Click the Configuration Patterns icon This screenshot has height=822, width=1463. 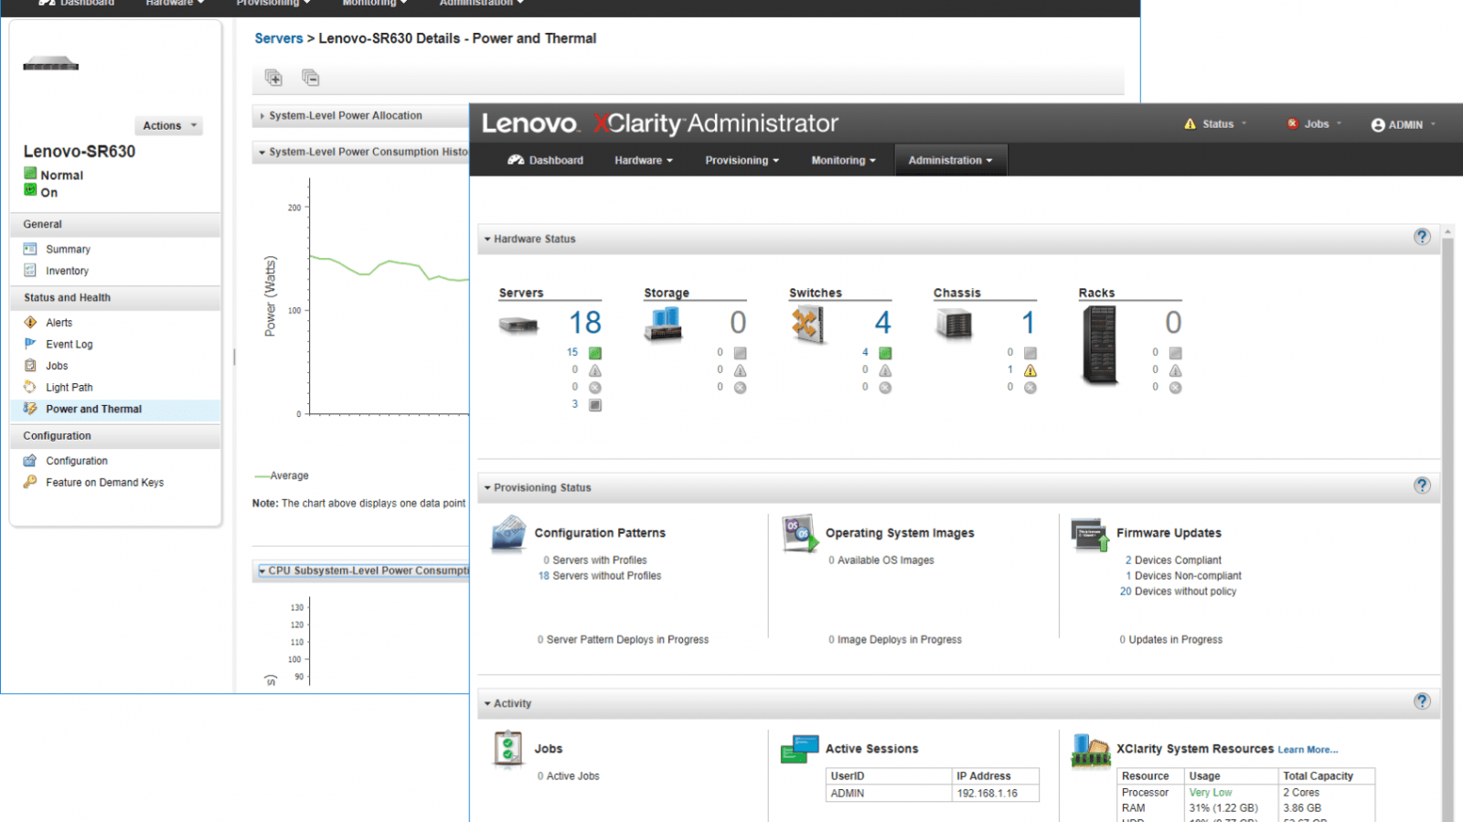508,534
